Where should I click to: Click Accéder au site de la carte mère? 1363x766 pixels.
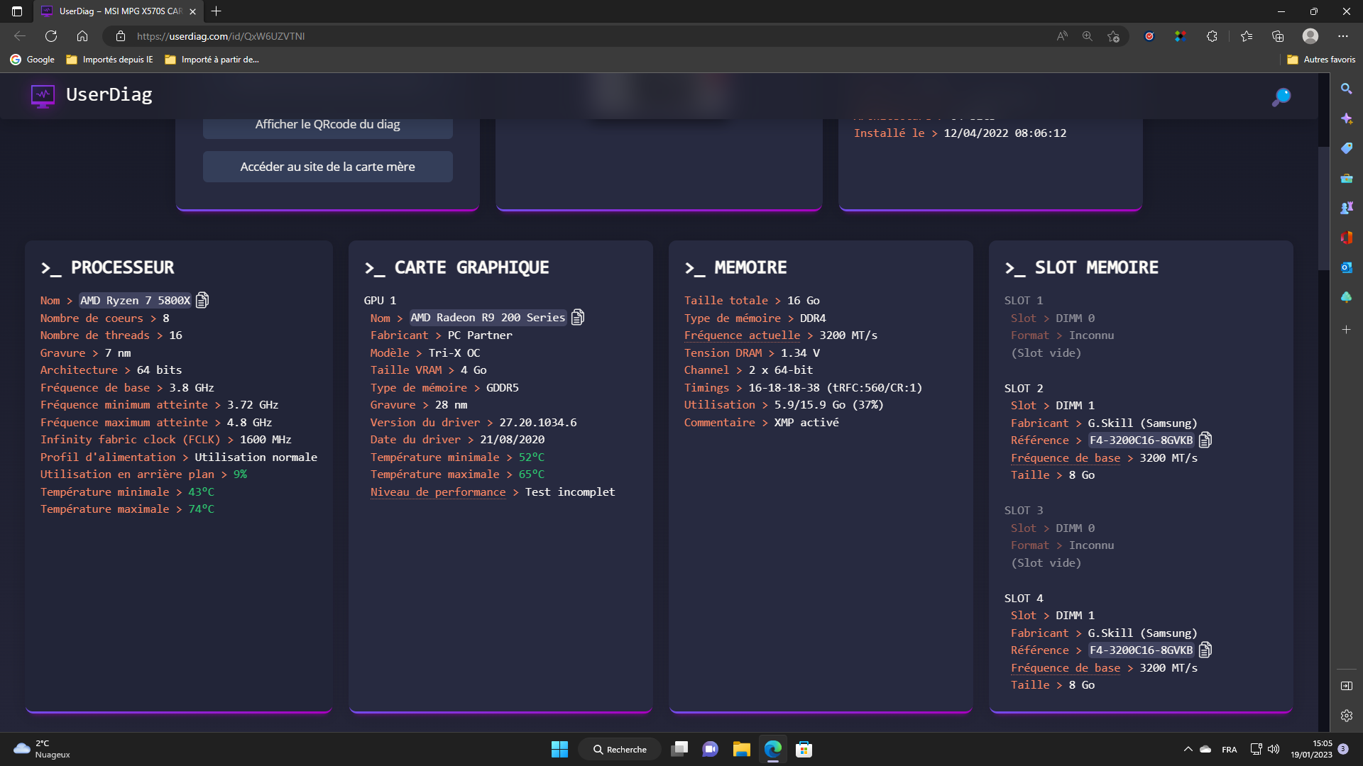pos(327,167)
